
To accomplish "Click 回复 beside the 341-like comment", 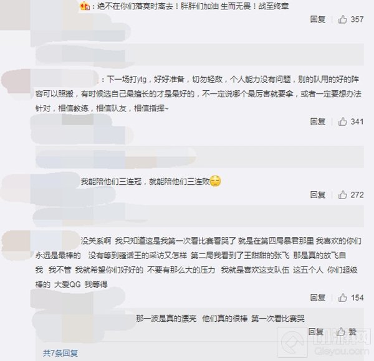I will pyautogui.click(x=318, y=122).
